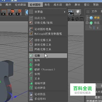Open the 文件 menu in object manager
Image resolution: width=102 pixels, height=102 pixels.
[x=94, y=11]
